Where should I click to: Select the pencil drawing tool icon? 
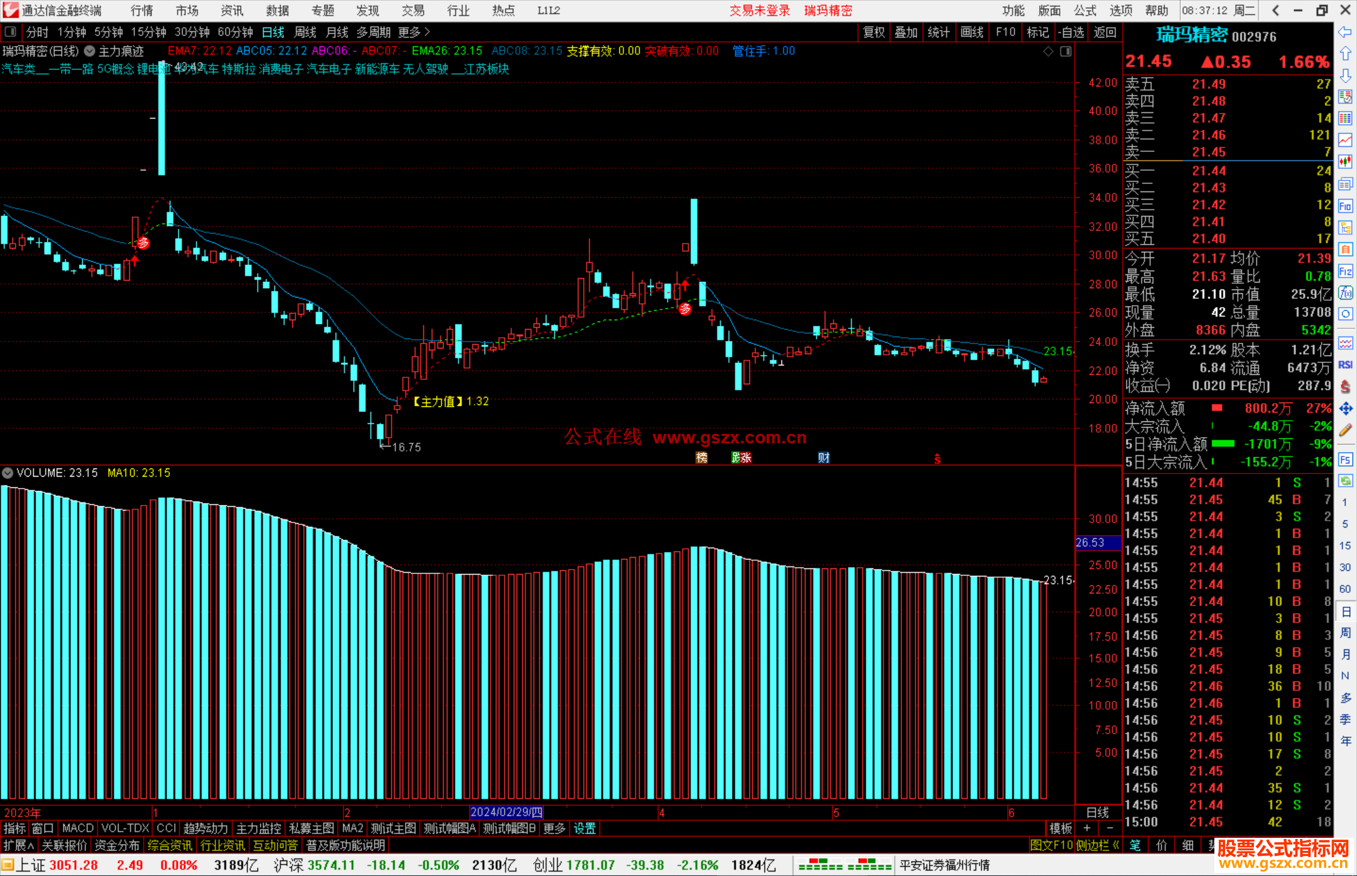[1345, 430]
